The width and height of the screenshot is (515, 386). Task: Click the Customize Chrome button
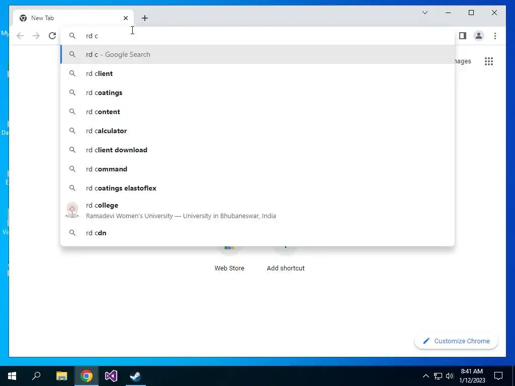456,341
